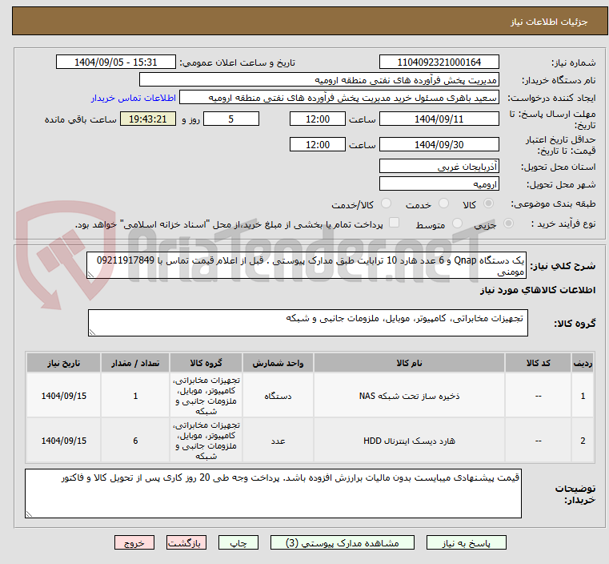Screen dimensions: 609x564
Task: Open اطلاعات تماس خریدار link
Action: pos(134,98)
